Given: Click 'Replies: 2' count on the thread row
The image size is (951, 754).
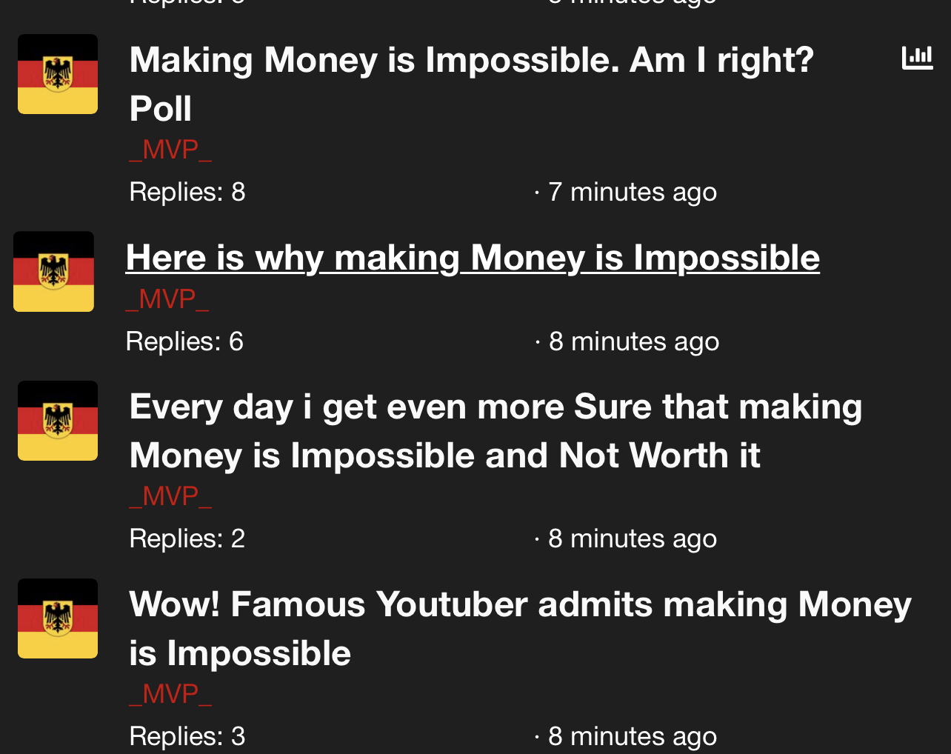Looking at the screenshot, I should [187, 538].
